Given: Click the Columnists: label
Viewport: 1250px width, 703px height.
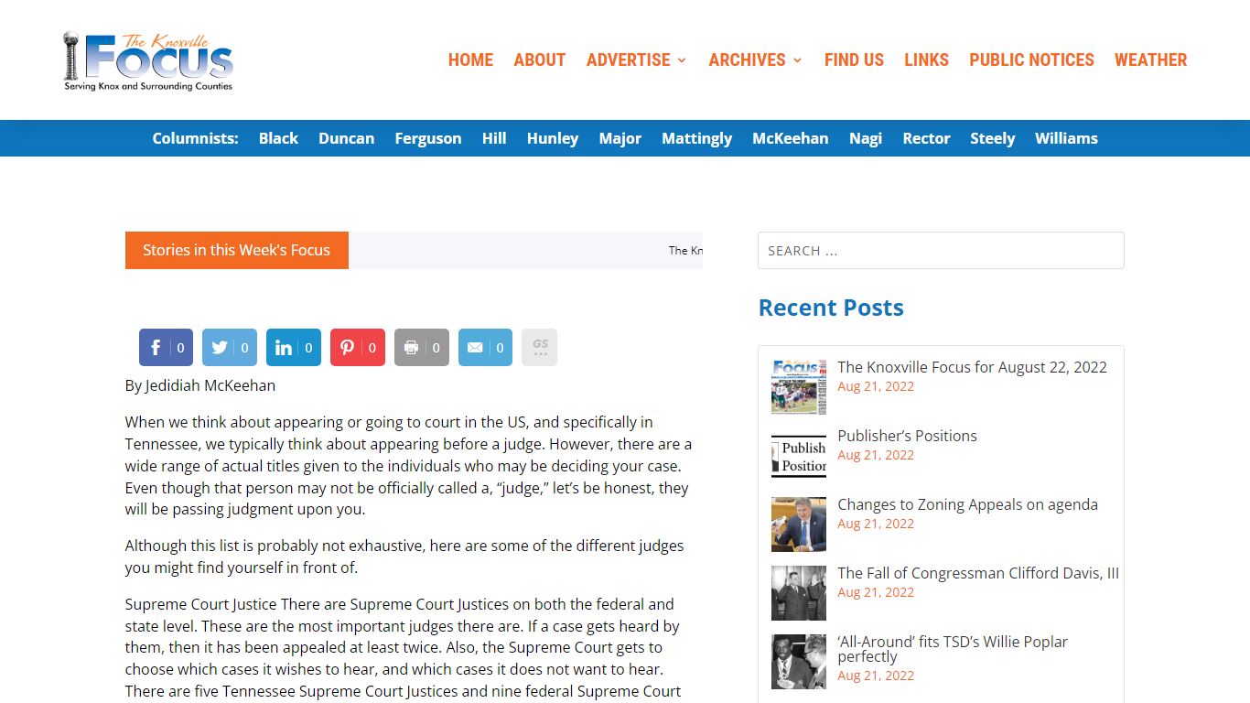Looking at the screenshot, I should 195,138.
